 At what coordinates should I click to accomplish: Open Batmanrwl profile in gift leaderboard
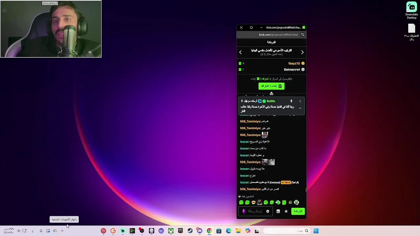click(x=292, y=69)
